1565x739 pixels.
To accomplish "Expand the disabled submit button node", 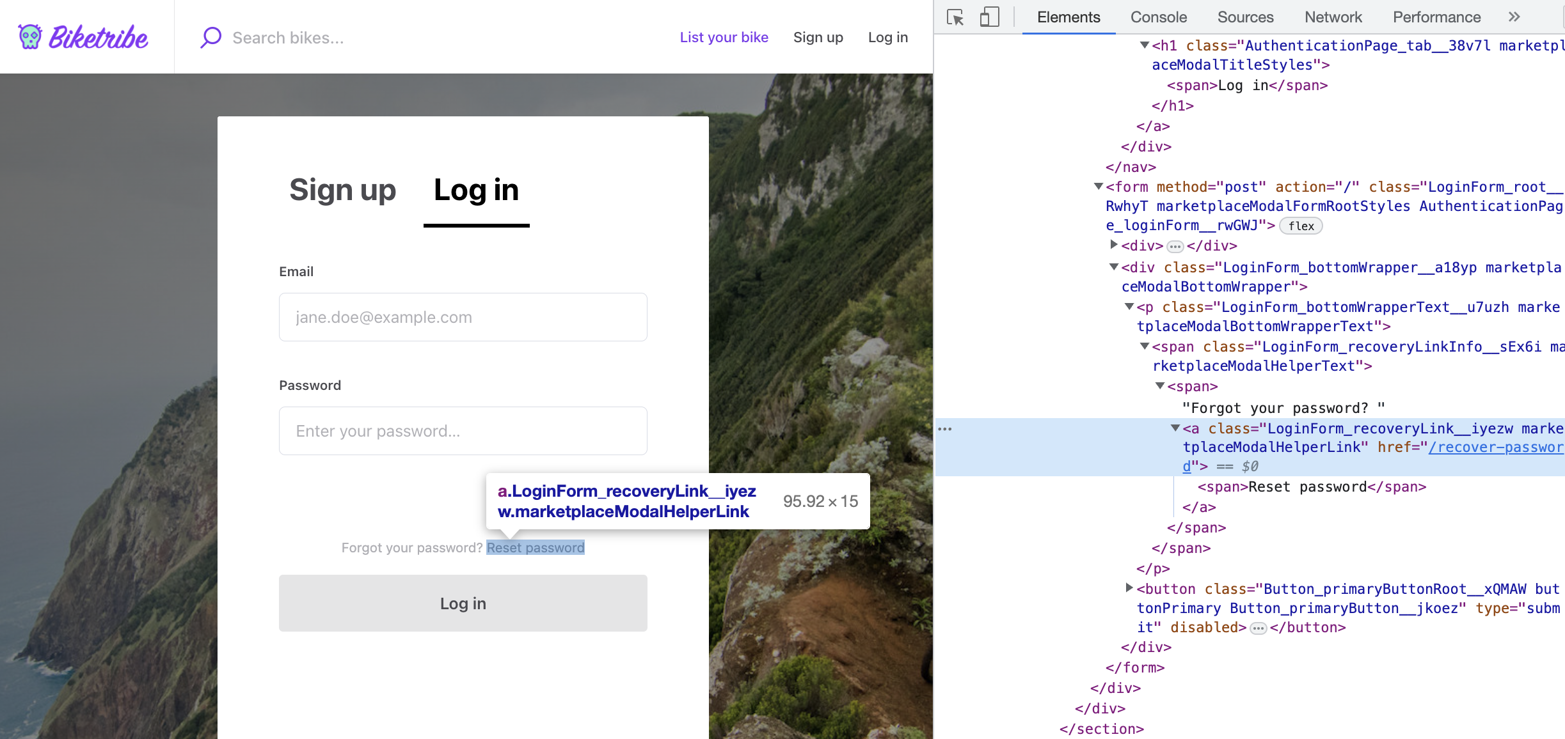I will pos(1129,589).
